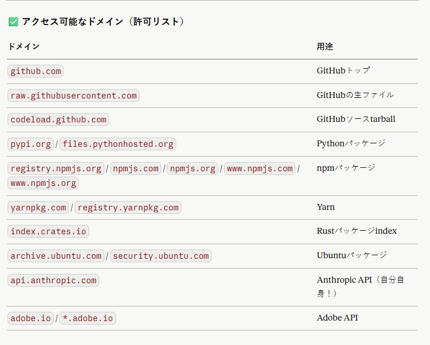Screen dimensions: 430x345
Task: Click the www.npmjs.org code tag
Action: click(x=43, y=183)
